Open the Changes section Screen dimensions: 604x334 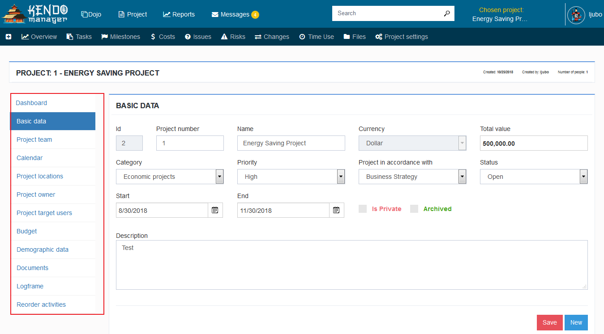pos(272,37)
